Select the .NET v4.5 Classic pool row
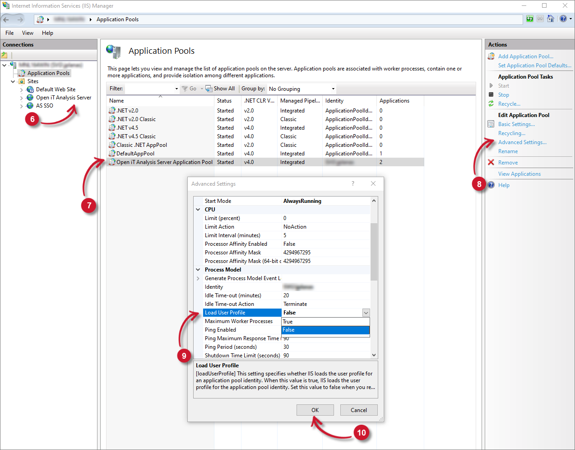The width and height of the screenshot is (575, 450). point(265,136)
